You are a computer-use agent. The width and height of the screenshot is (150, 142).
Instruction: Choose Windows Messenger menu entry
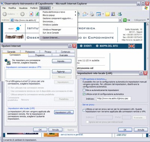[x=58, y=30]
